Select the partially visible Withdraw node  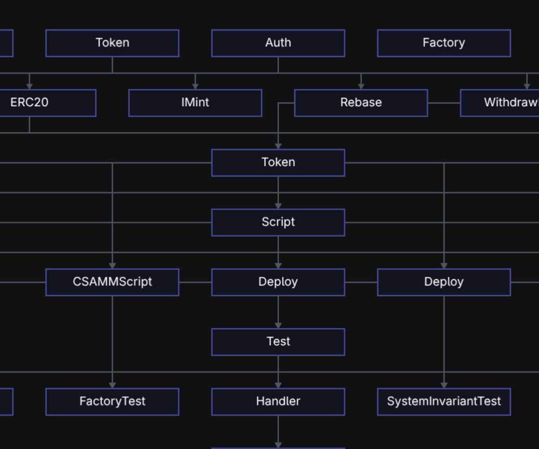(499, 103)
